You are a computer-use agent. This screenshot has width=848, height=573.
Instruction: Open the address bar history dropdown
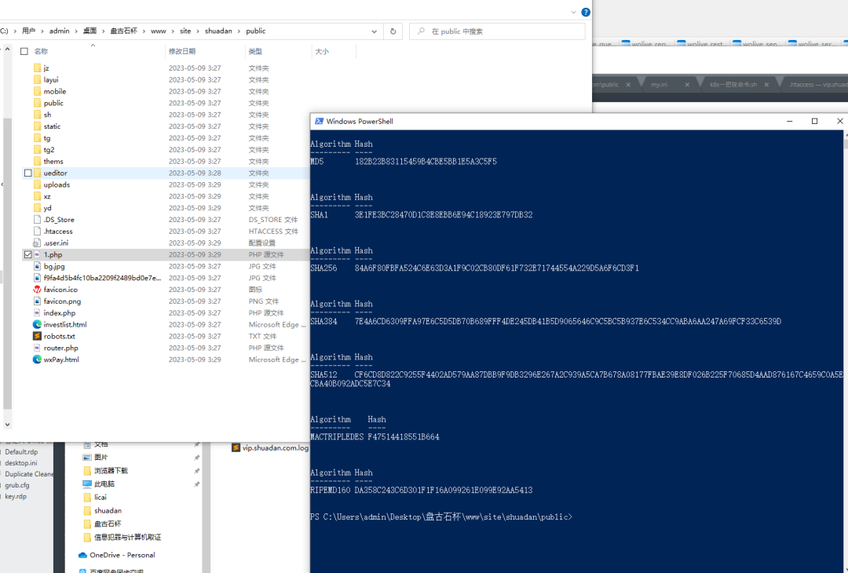375,31
